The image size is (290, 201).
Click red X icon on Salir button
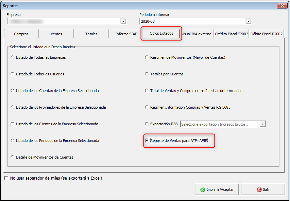click(259, 189)
